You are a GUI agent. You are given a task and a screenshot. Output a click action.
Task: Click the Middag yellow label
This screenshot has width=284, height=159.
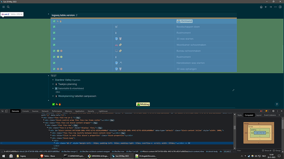tap(143, 104)
